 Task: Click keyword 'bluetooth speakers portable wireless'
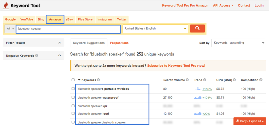103,89
